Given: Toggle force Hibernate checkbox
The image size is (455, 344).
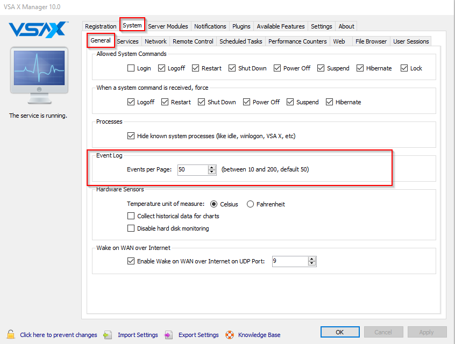Looking at the screenshot, I should (x=329, y=102).
